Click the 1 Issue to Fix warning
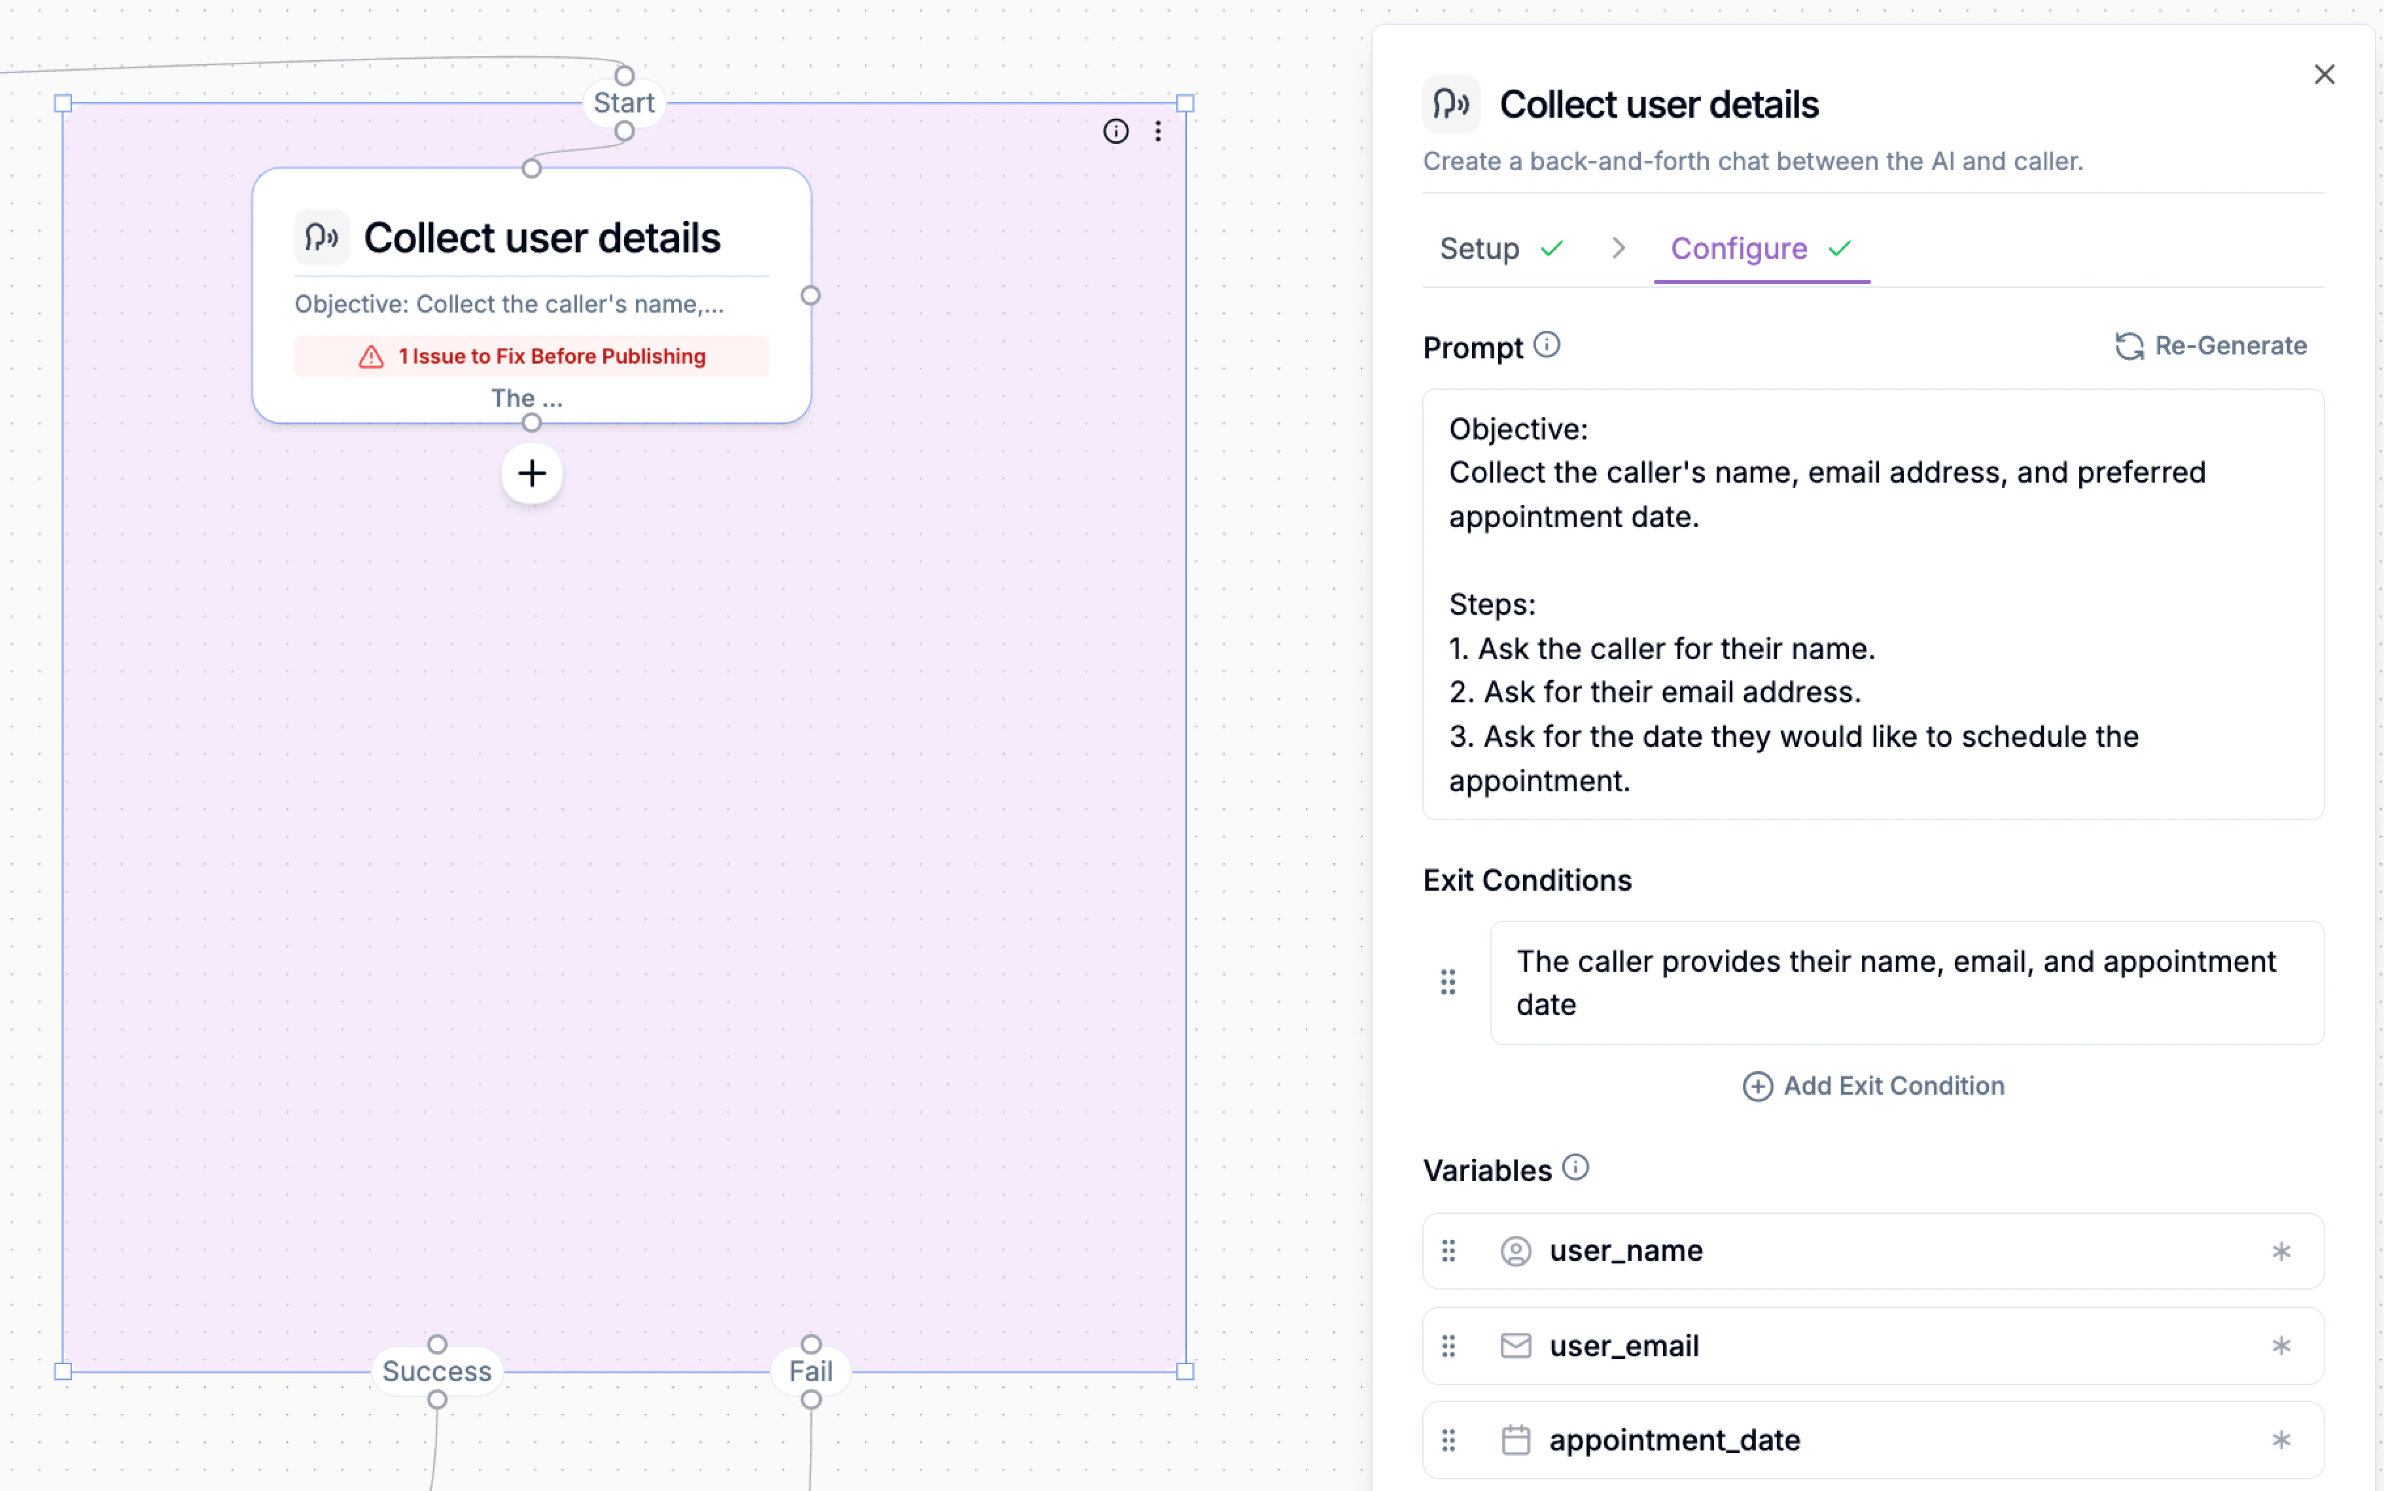 [x=532, y=356]
